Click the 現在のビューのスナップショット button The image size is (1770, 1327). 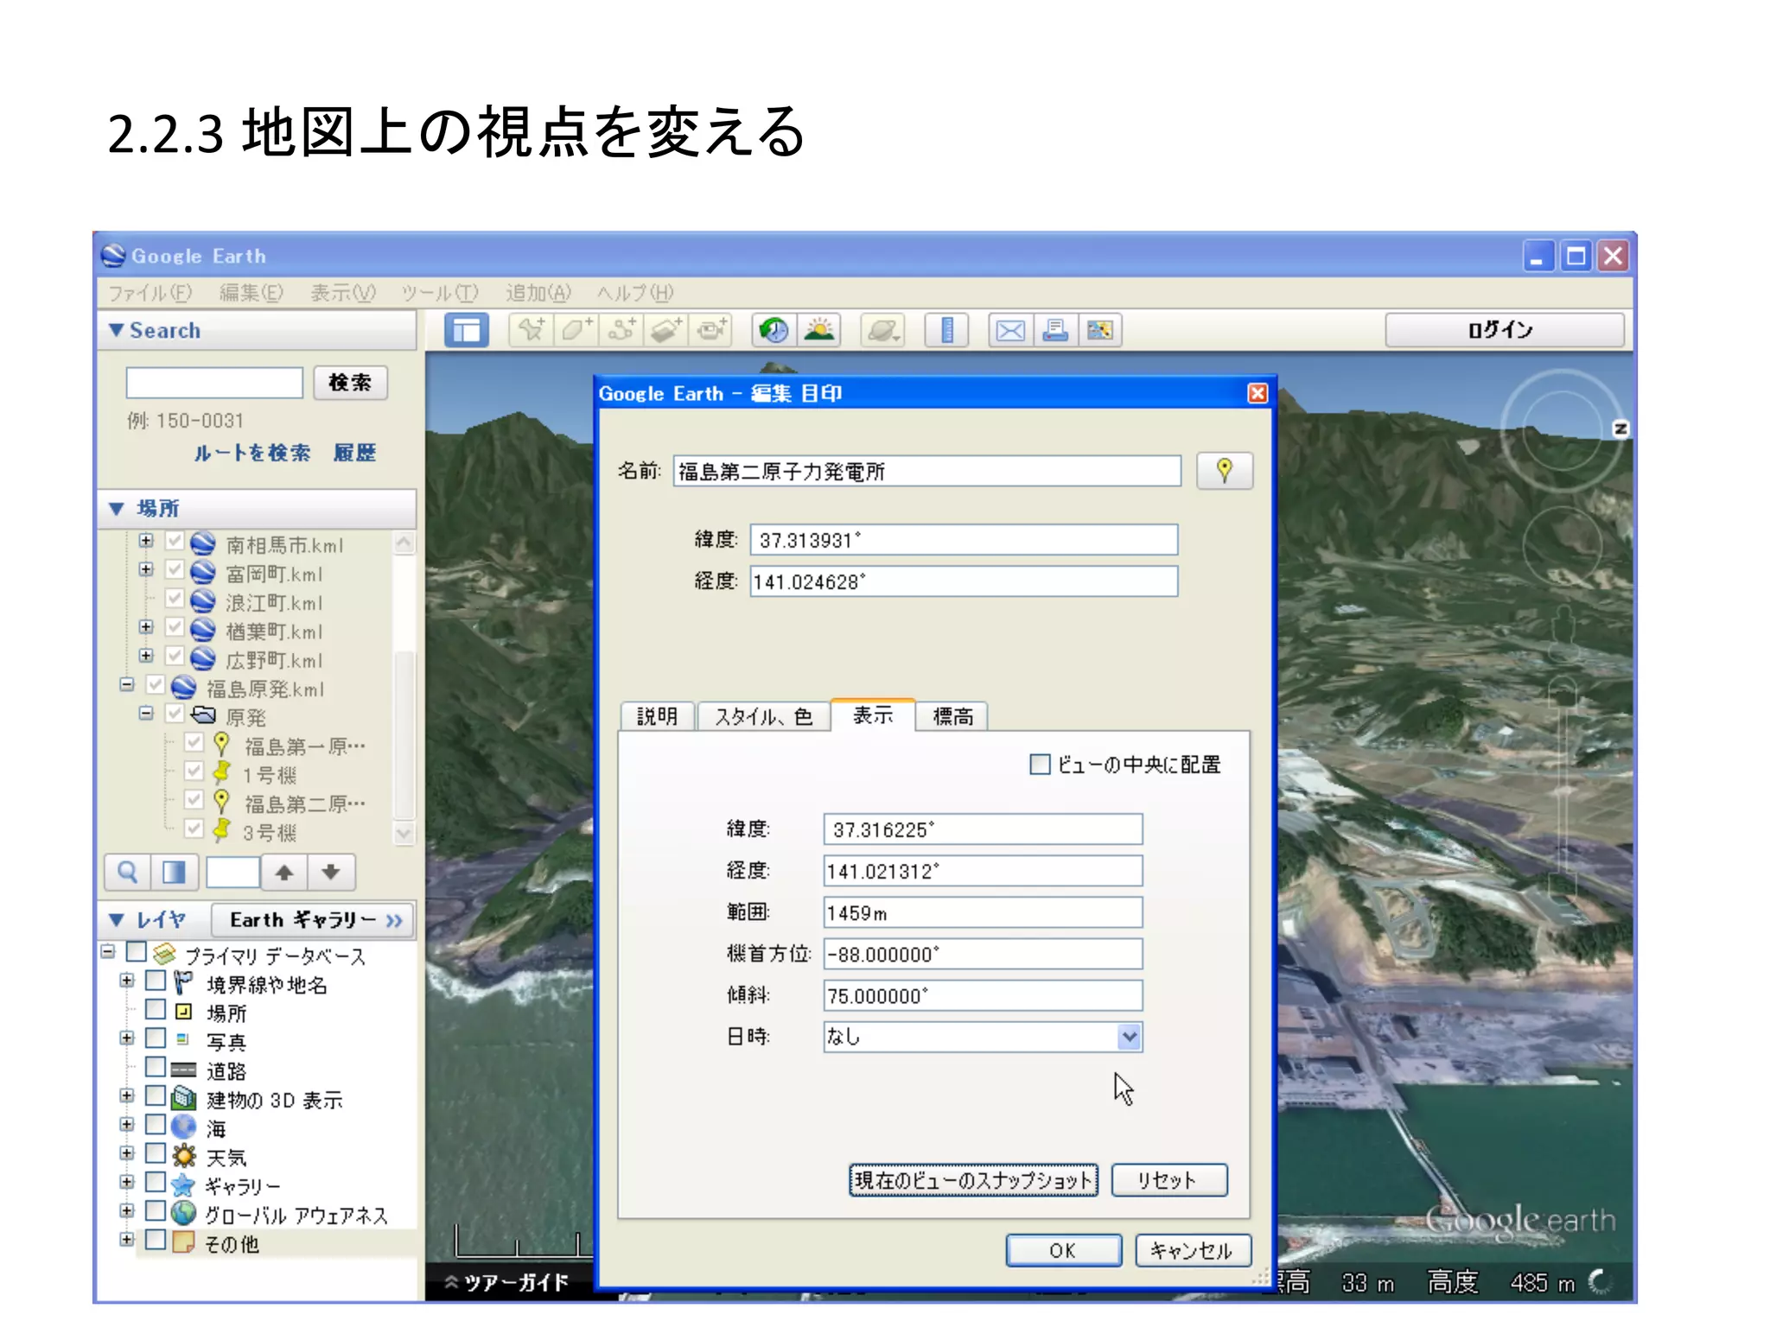click(x=973, y=1180)
